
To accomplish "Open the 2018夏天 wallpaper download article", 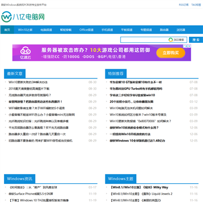I will tap(29, 89).
